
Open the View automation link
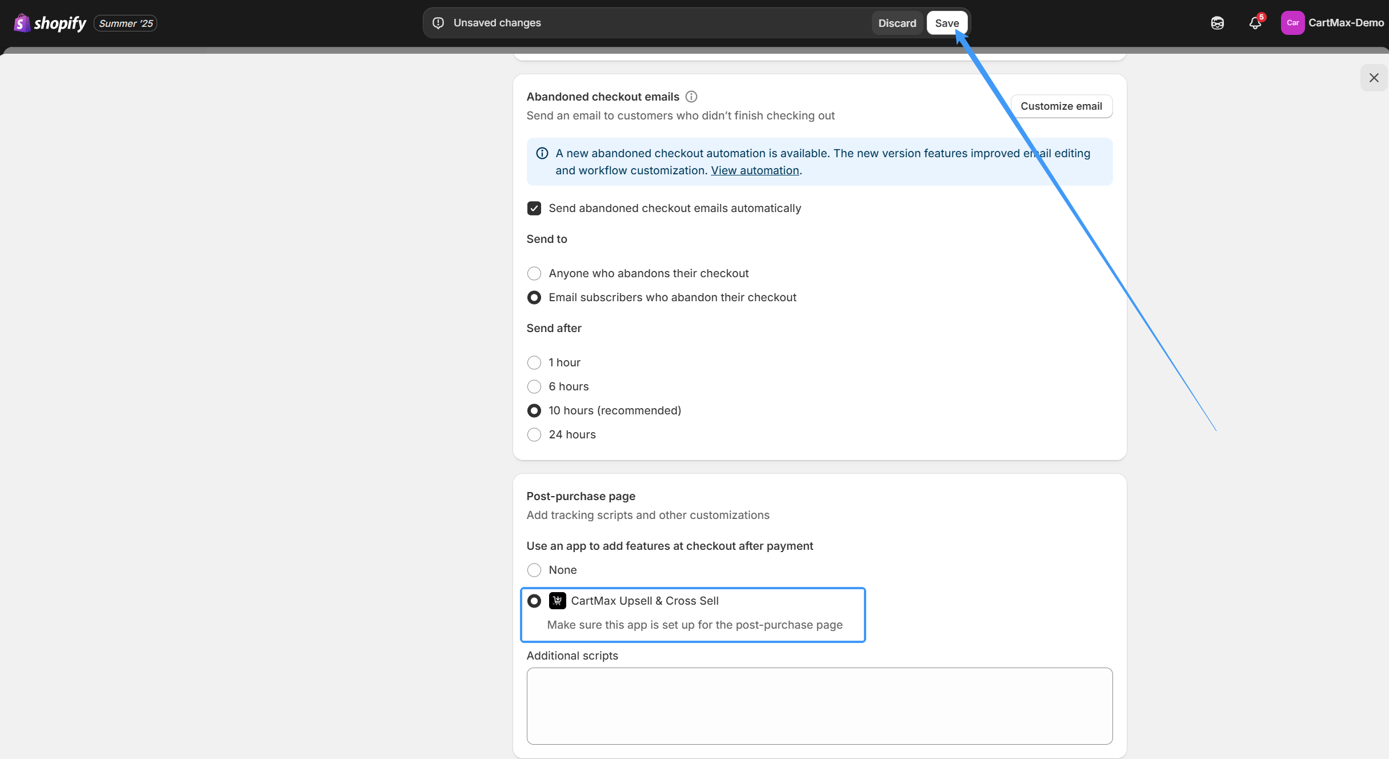[x=755, y=170]
